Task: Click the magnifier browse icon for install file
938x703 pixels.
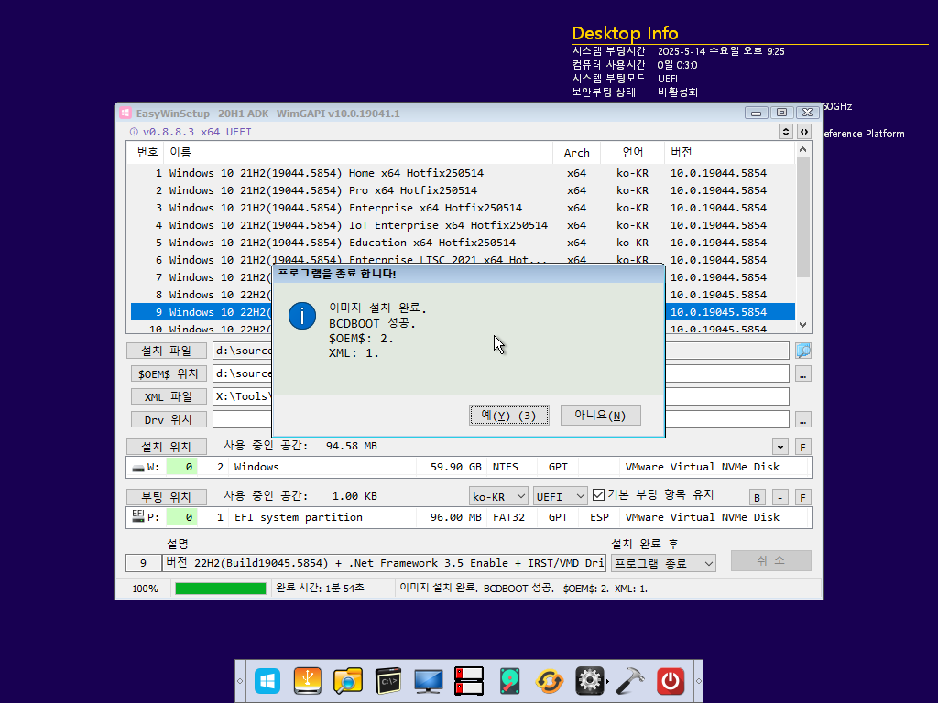Action: pos(802,351)
